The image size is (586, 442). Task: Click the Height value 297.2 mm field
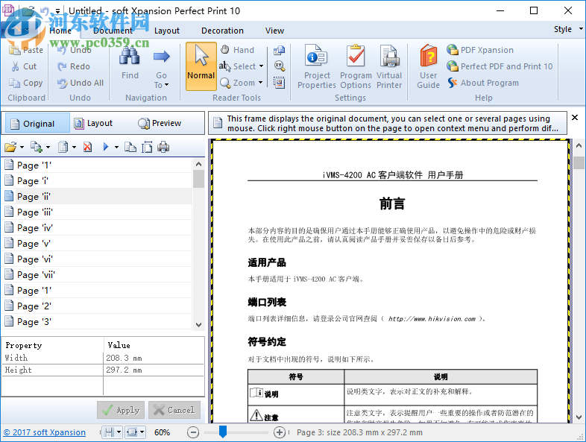click(x=154, y=370)
